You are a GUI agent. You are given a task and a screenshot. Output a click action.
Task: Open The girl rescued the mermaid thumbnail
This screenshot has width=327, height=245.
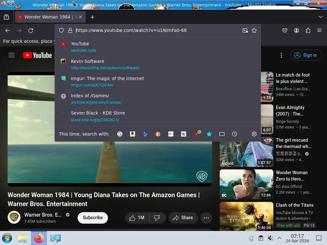point(246,154)
